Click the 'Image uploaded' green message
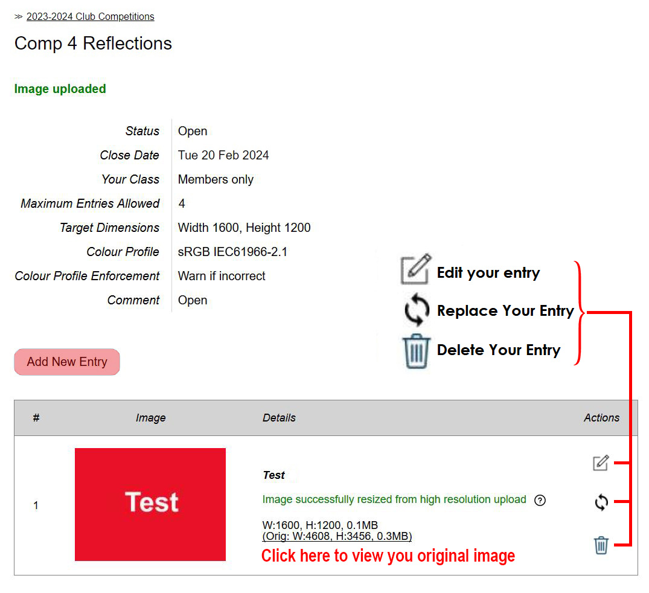649x593 pixels. [60, 89]
